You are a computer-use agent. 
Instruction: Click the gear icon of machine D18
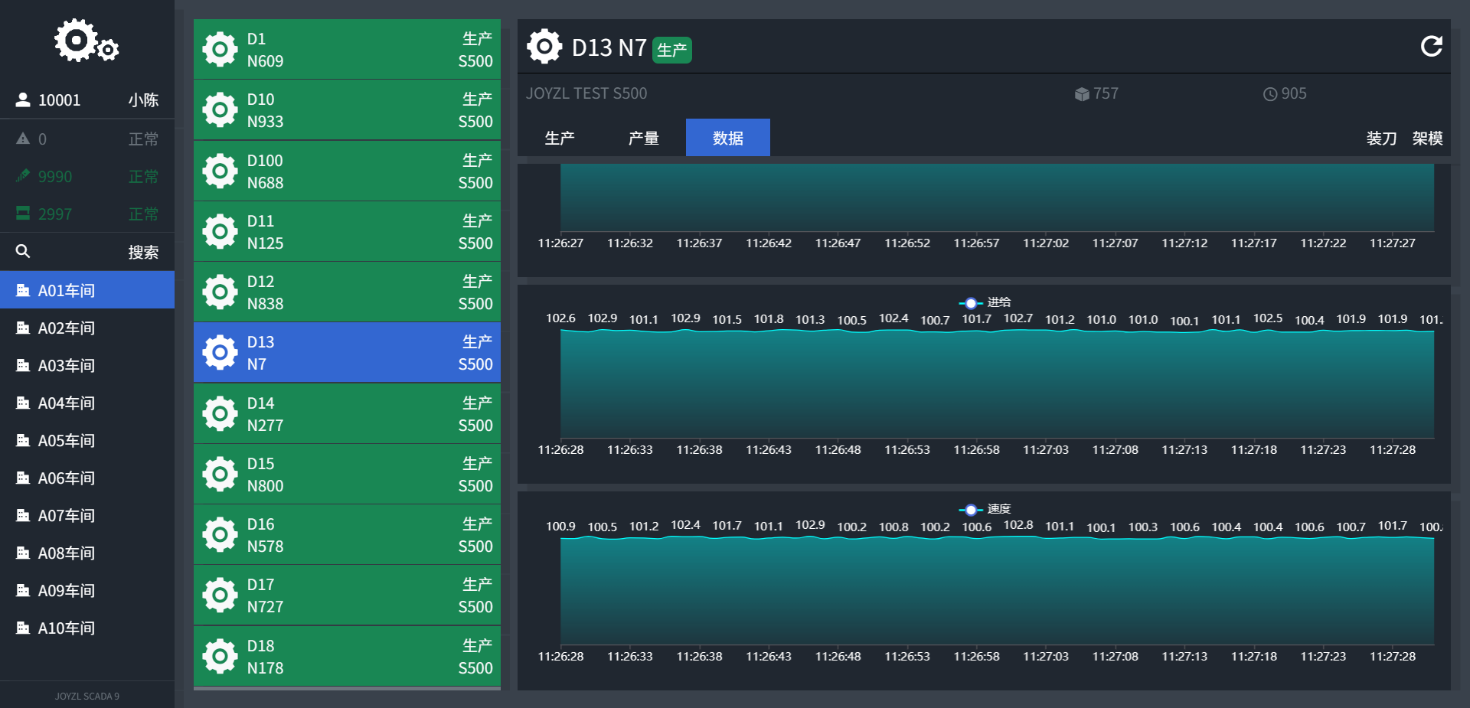[220, 656]
